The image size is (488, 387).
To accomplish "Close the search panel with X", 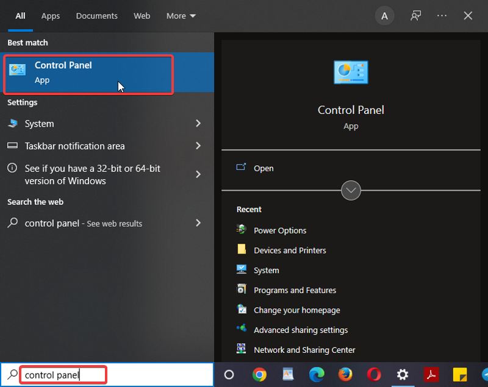I will pyautogui.click(x=468, y=16).
